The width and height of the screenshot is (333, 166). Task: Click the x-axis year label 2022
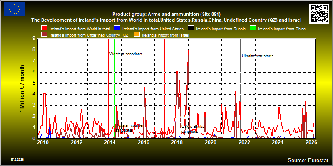tap(244, 142)
